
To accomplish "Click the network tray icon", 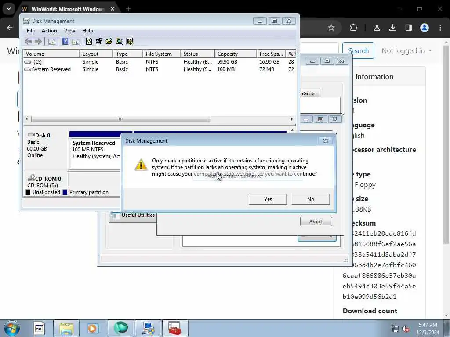I will [395, 329].
